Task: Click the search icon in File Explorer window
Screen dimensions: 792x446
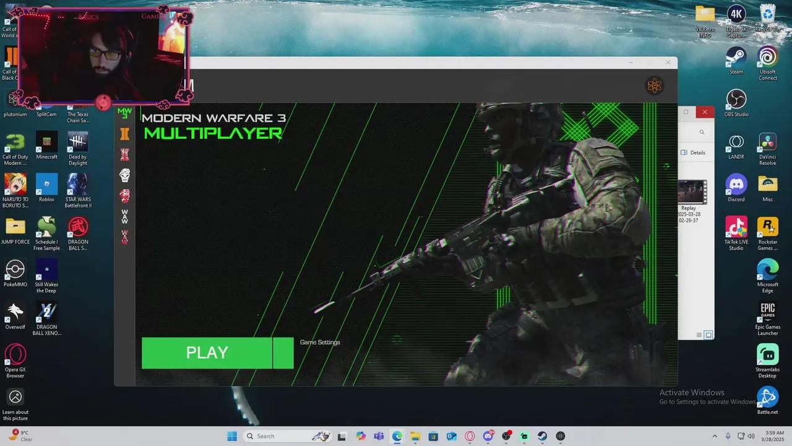Action: [x=702, y=132]
